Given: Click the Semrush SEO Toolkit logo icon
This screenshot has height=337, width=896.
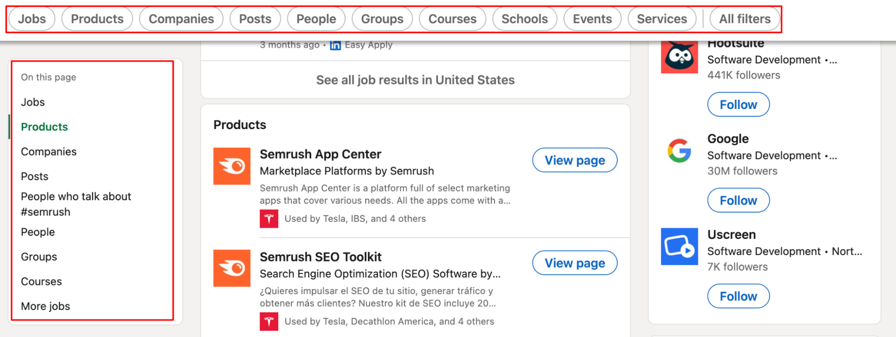Looking at the screenshot, I should [232, 268].
